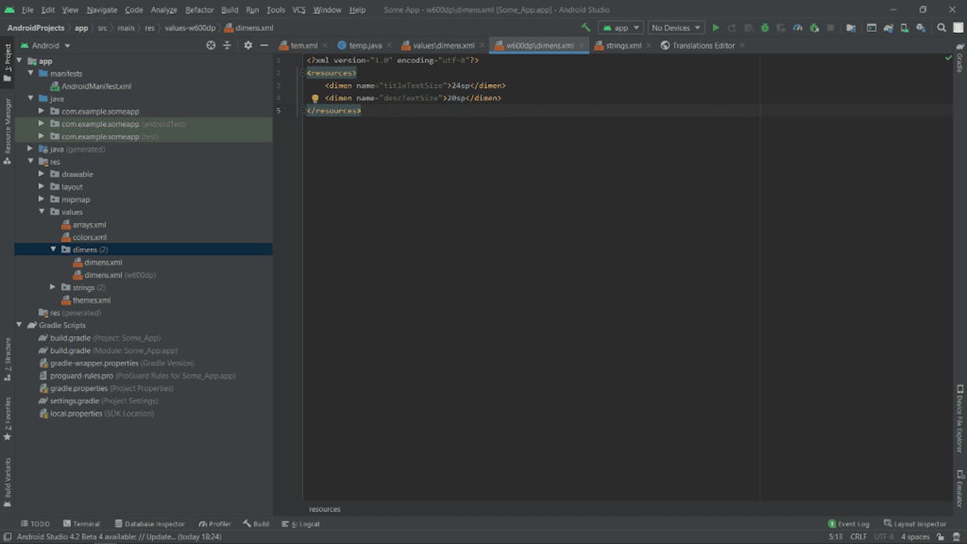
Task: Expand the drawable folder
Action: (x=41, y=174)
